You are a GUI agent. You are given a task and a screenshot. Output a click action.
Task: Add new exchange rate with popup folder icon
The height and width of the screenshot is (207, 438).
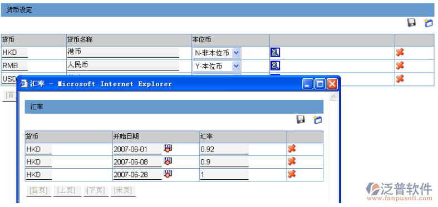[318, 120]
